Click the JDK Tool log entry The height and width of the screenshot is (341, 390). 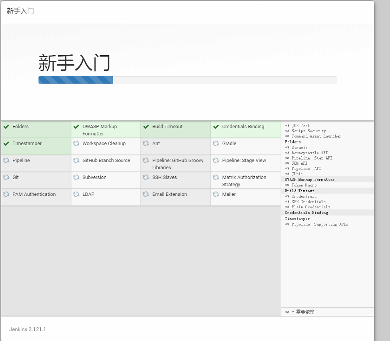pyautogui.click(x=297, y=126)
